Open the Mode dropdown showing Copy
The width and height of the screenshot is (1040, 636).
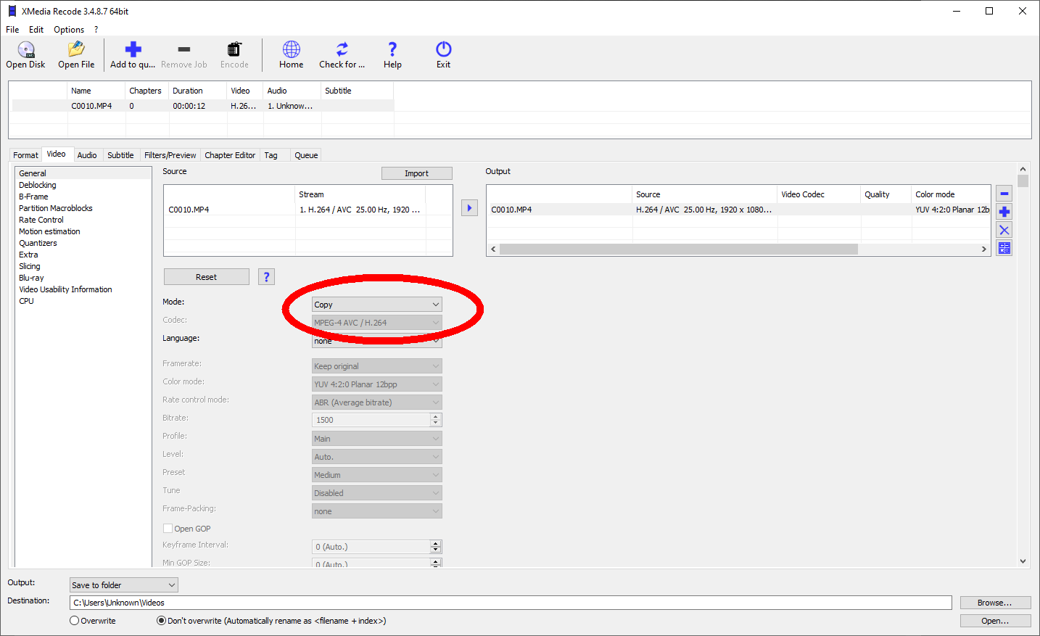click(x=376, y=305)
